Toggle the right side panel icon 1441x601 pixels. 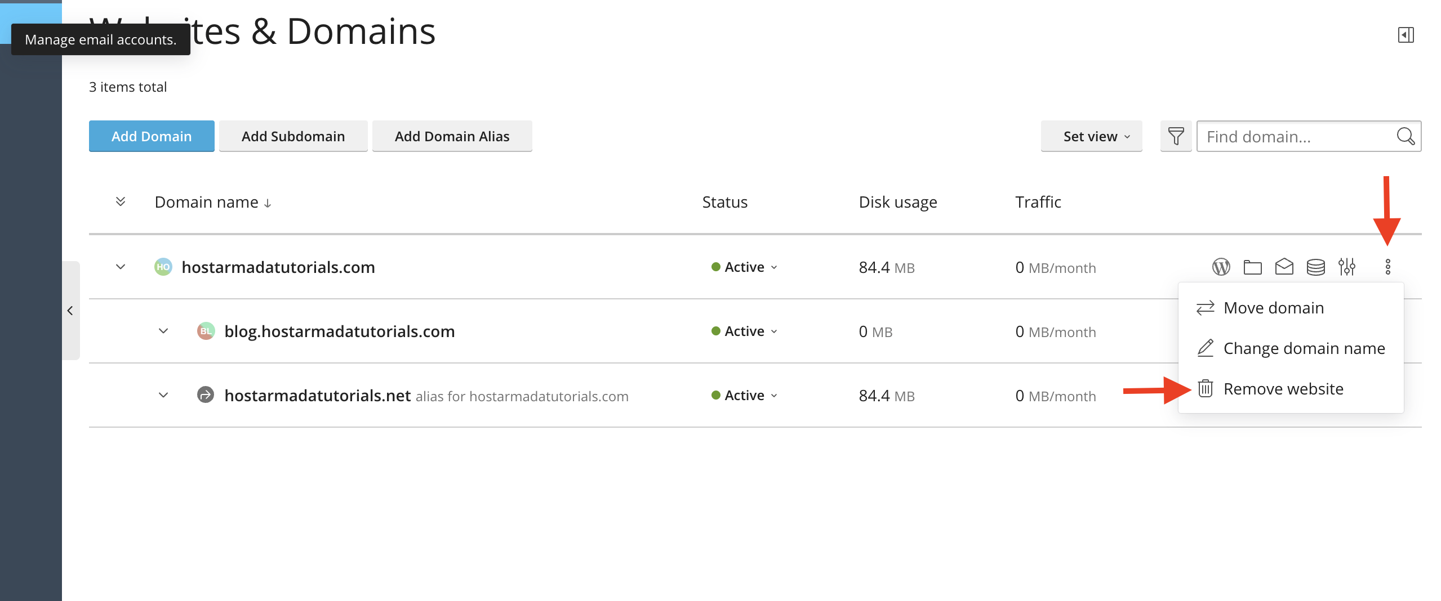point(1406,35)
